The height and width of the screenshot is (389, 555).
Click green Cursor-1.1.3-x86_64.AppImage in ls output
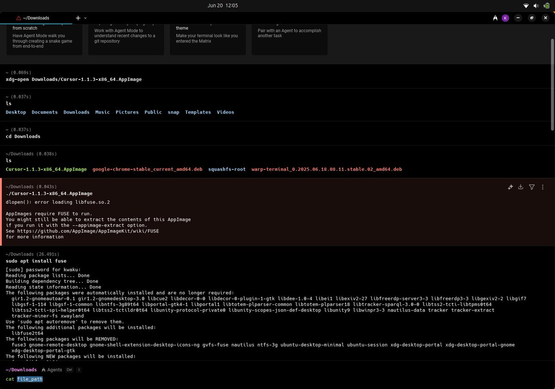46,170
